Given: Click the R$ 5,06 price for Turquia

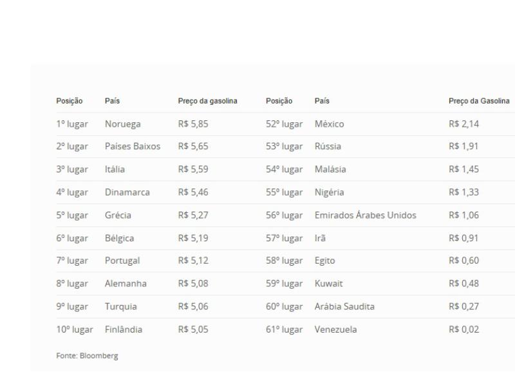Looking at the screenshot, I should click(x=193, y=307).
